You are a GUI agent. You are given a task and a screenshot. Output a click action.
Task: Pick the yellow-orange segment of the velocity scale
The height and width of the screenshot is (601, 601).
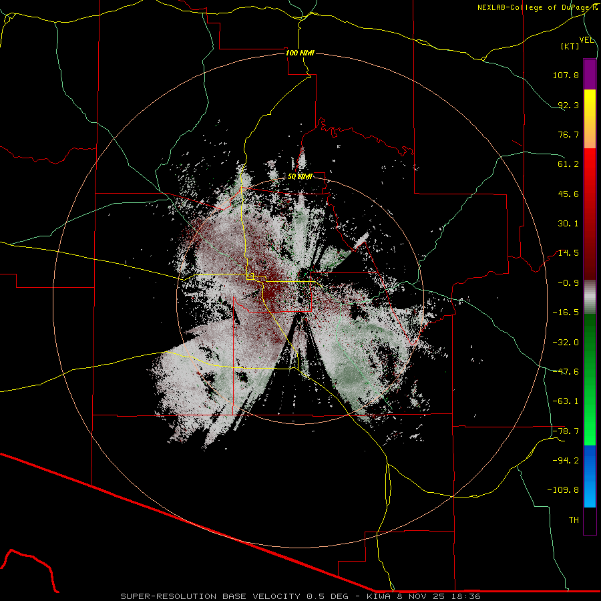(x=590, y=119)
